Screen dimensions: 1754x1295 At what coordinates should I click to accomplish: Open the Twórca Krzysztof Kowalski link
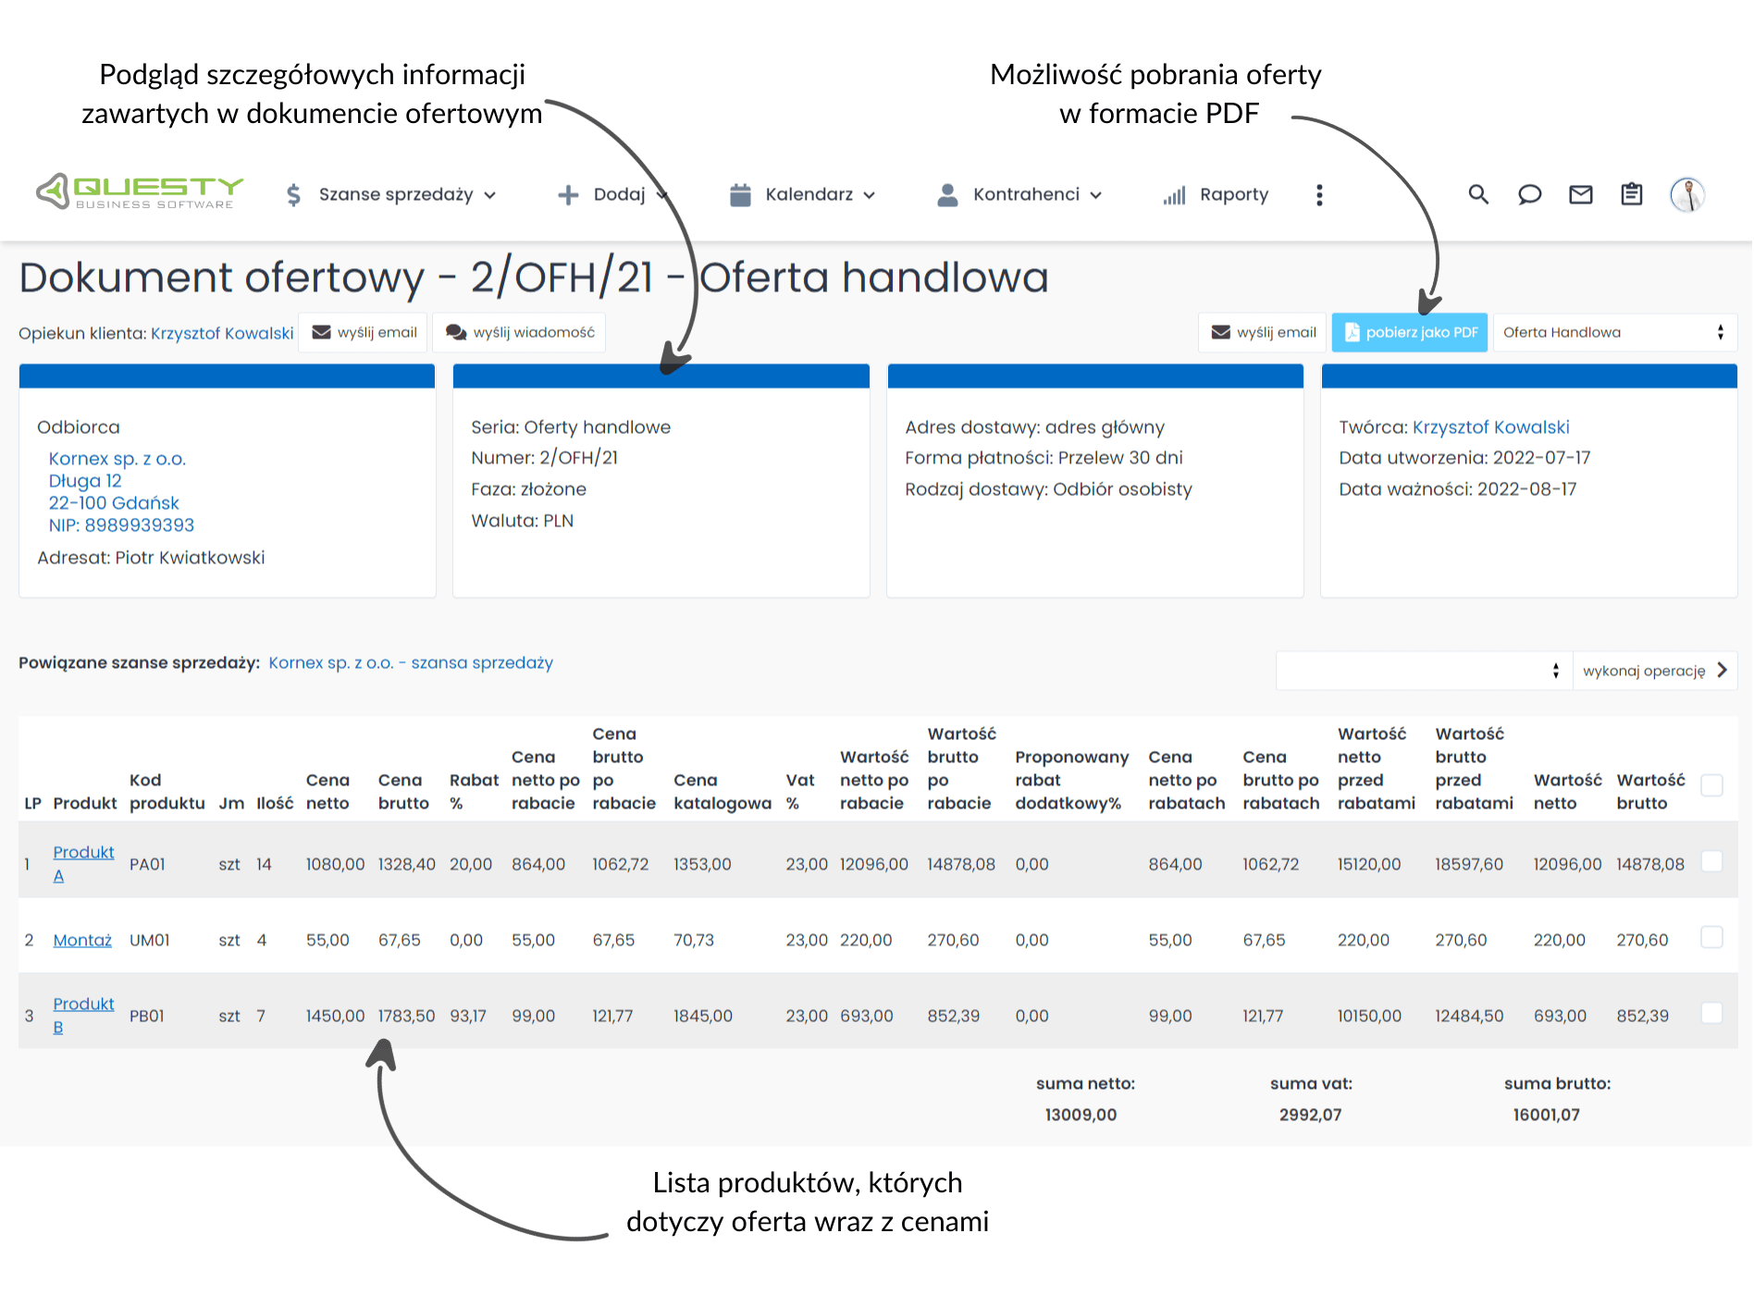(x=1491, y=427)
